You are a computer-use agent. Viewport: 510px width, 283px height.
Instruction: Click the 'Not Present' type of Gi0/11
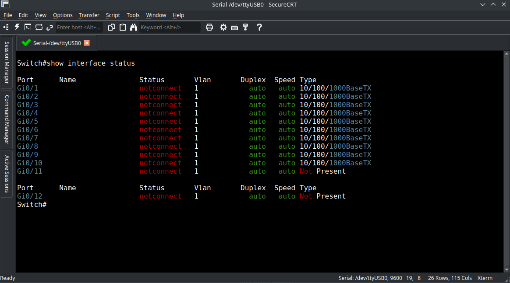tap(322, 171)
